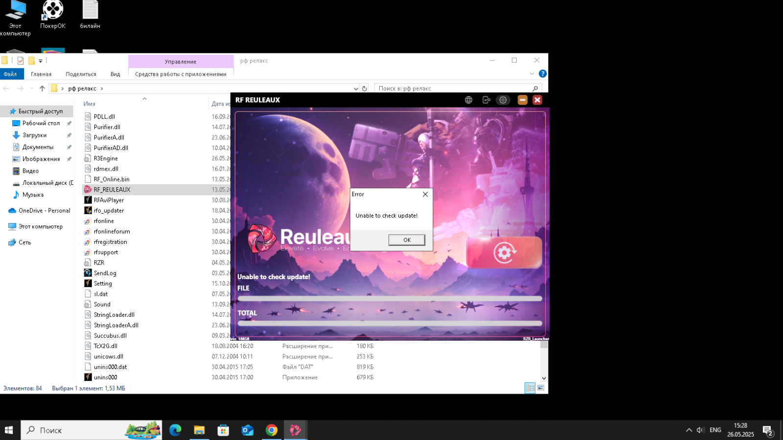Image resolution: width=783 pixels, height=440 pixels.
Task: Select the Setting application file
Action: 103,284
